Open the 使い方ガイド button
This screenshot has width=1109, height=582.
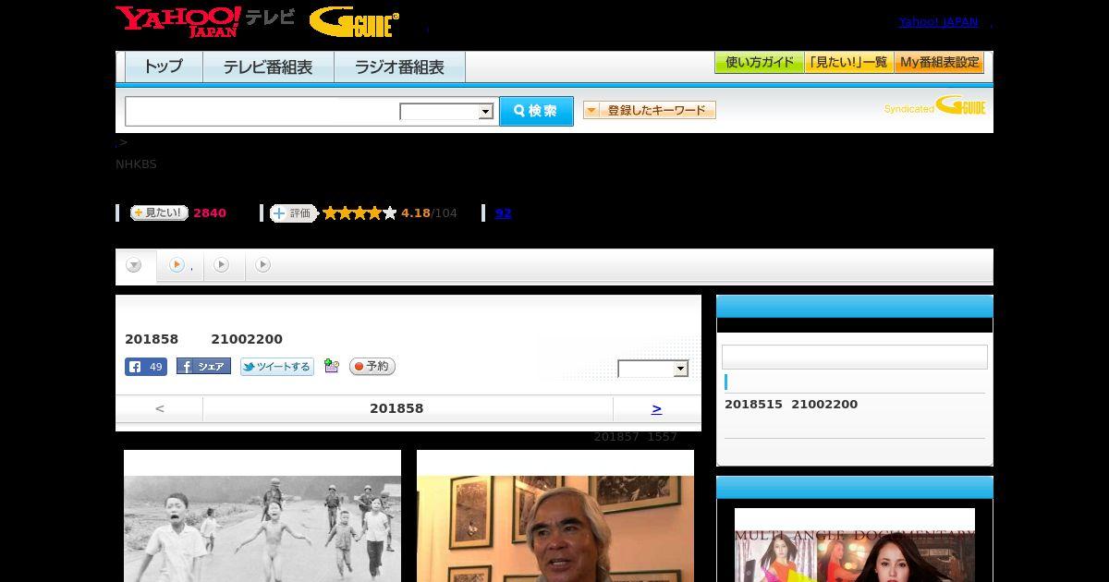tap(760, 63)
